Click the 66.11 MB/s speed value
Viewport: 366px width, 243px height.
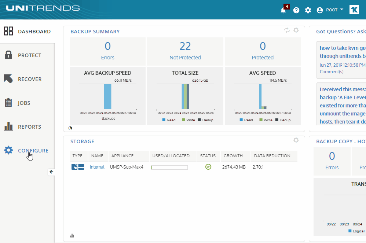[x=123, y=81]
